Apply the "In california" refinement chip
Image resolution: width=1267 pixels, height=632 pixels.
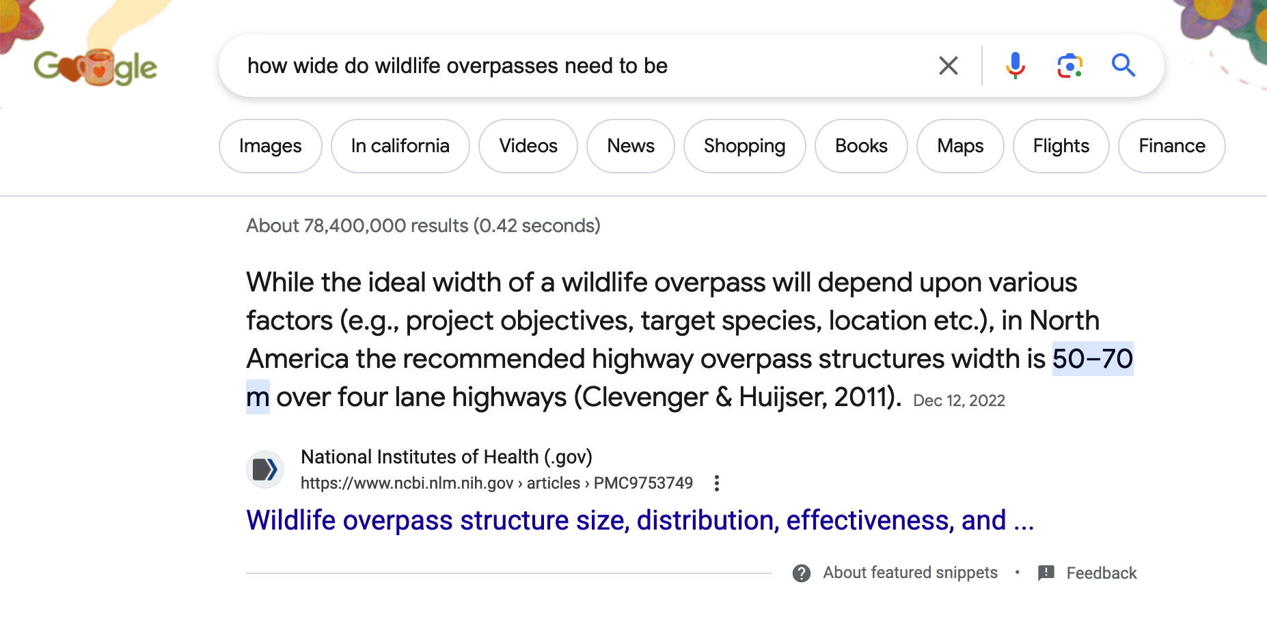400,146
